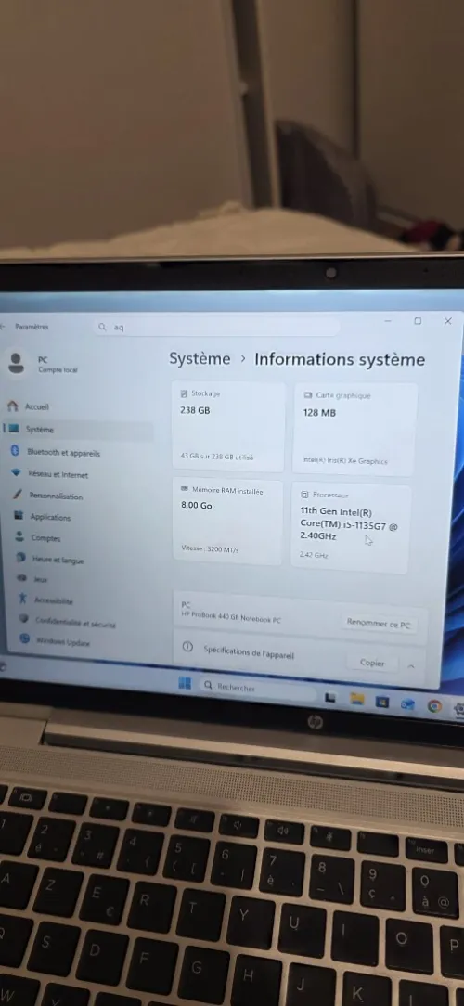Click the 2.42 GHz processor speed text
This screenshot has width=464, height=1006.
(314, 554)
